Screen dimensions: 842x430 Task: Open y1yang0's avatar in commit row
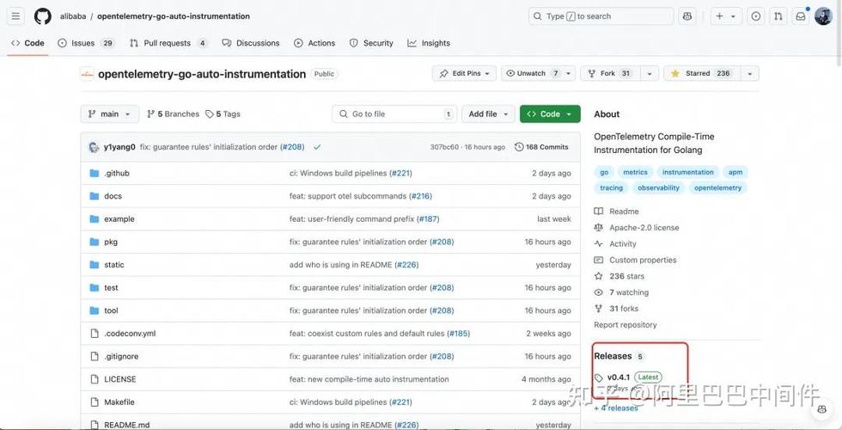tap(94, 147)
